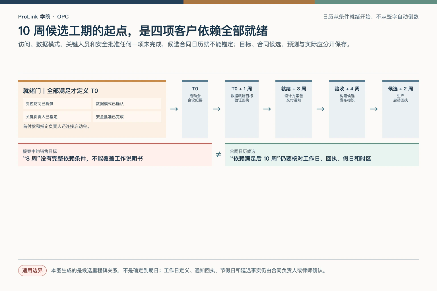Click the 启动会 会议纪要 text in T0 card
This screenshot has height=291, width=437.
[x=195, y=98]
